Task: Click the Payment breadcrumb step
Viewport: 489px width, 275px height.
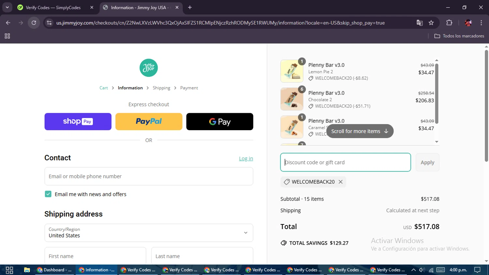Action: pos(189,88)
